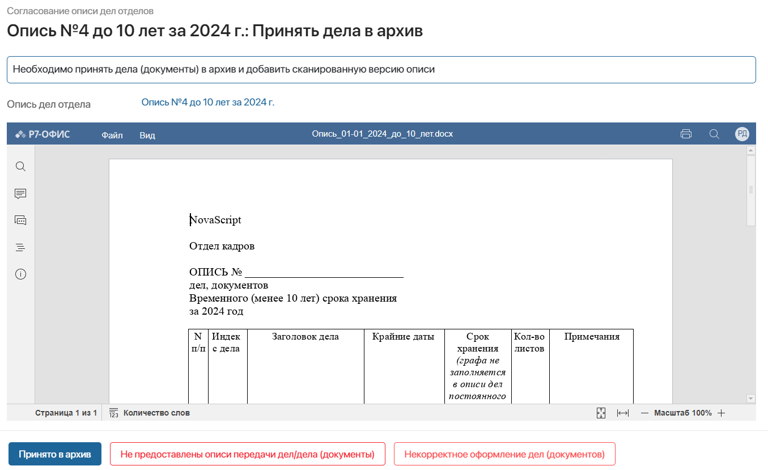Fit document to page icon

coord(601,413)
